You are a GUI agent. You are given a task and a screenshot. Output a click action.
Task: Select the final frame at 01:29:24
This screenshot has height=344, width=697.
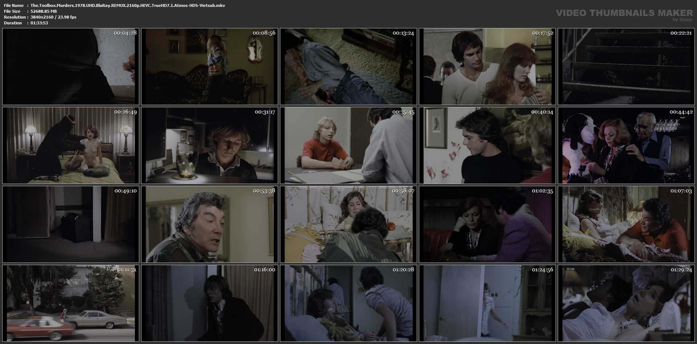[x=626, y=303]
